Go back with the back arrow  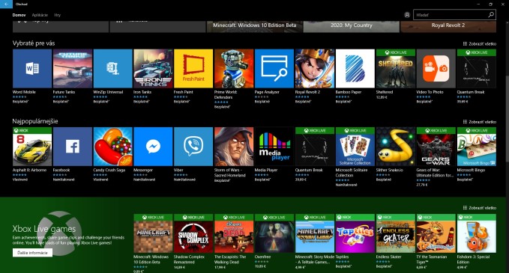click(x=6, y=4)
